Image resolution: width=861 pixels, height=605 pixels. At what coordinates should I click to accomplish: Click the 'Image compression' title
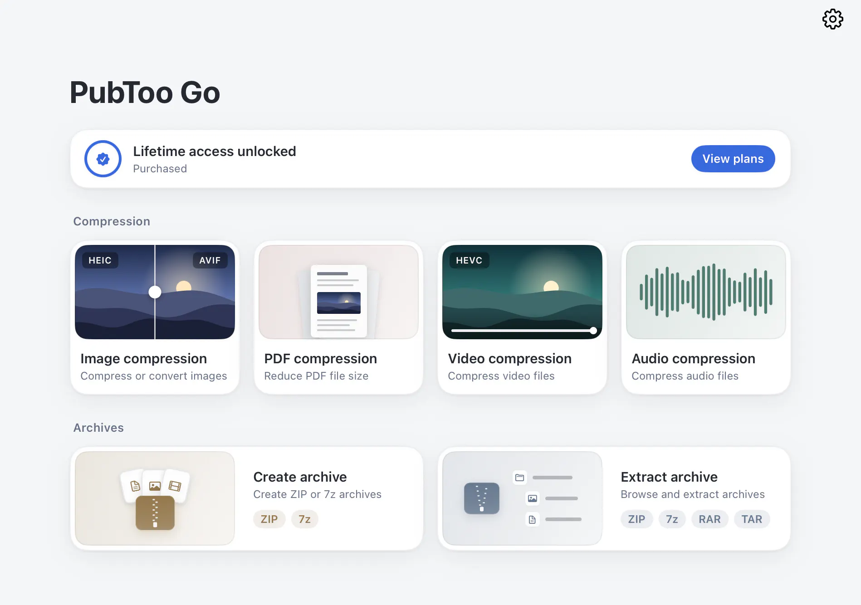coord(143,359)
